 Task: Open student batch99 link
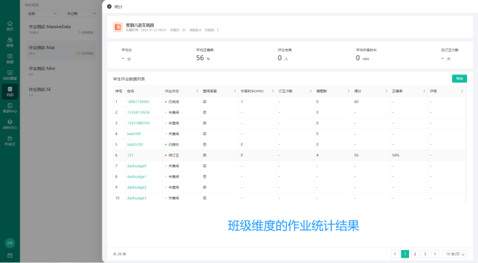pyautogui.click(x=134, y=134)
